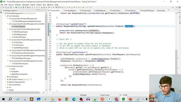Open the Run configurations dropdown arrow
Viewport: 181px width, 102px height.
point(25,7)
